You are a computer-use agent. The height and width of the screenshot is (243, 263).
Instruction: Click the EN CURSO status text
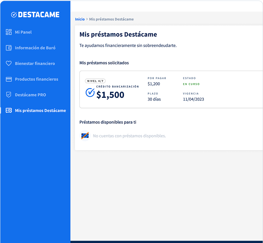click(191, 84)
